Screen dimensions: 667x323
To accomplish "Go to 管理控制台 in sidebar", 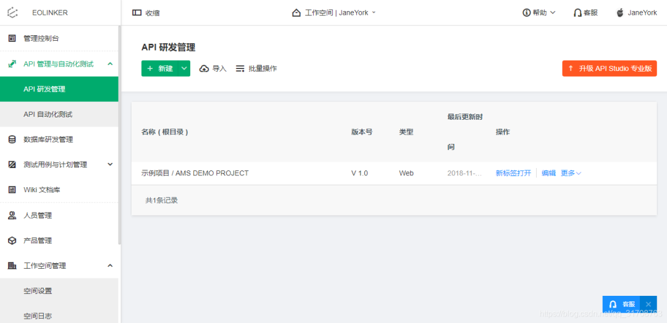I will pos(41,38).
